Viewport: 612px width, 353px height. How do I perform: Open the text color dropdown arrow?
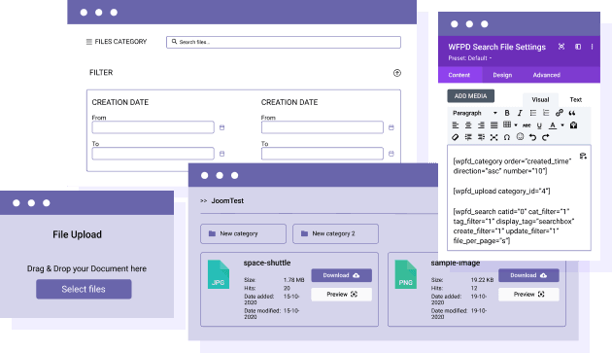pyautogui.click(x=562, y=125)
